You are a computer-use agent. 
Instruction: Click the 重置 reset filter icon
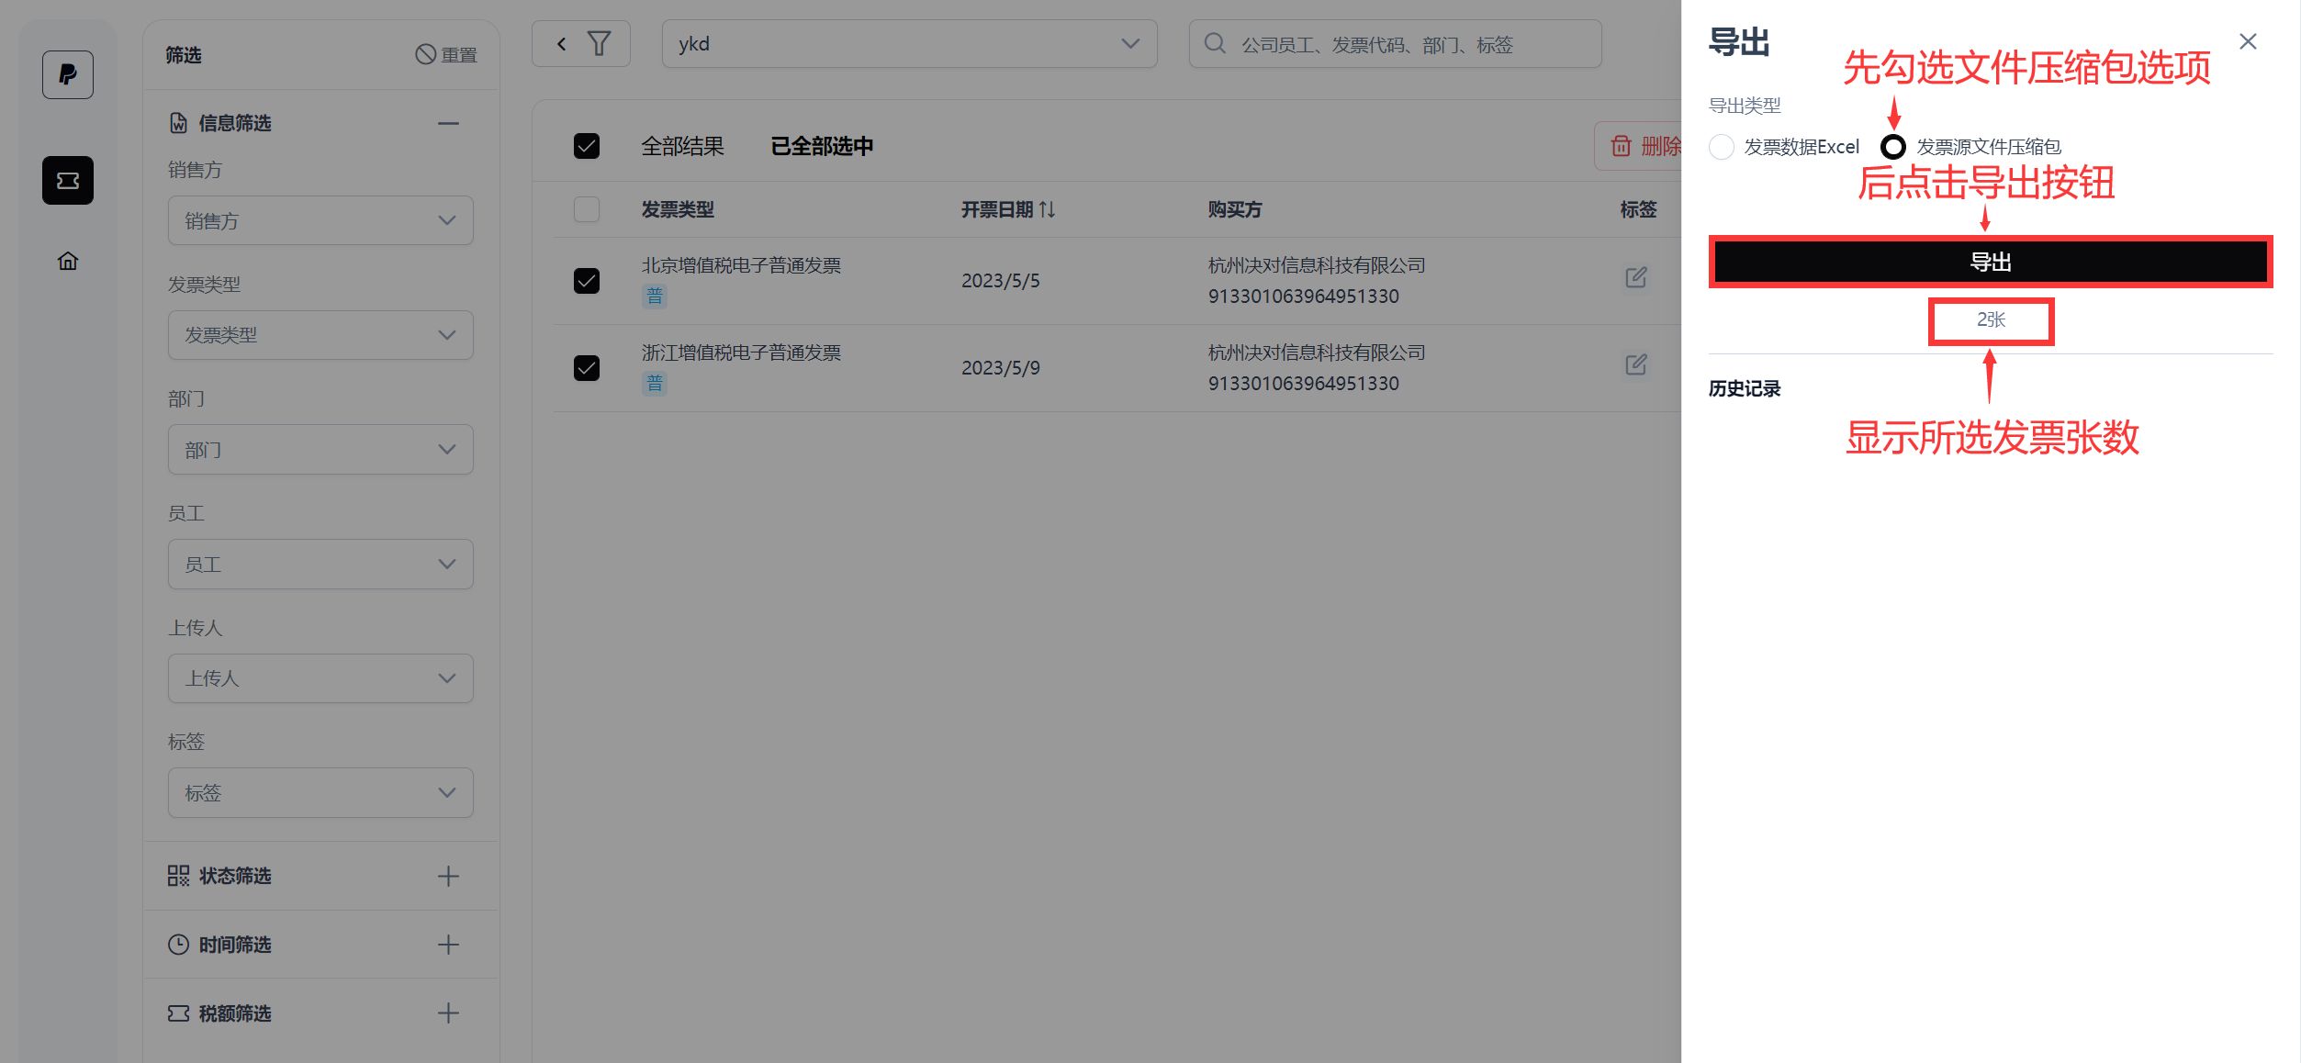pos(425,55)
